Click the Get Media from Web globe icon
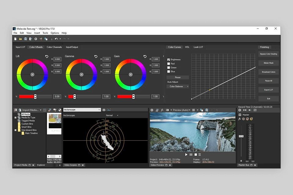The height and width of the screenshot is (195, 293). point(60,110)
